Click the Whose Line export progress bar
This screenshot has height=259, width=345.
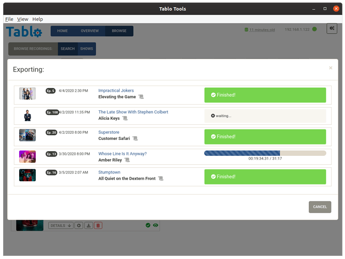point(265,153)
